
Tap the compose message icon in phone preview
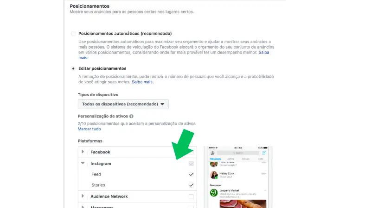pyautogui.click(x=263, y=153)
